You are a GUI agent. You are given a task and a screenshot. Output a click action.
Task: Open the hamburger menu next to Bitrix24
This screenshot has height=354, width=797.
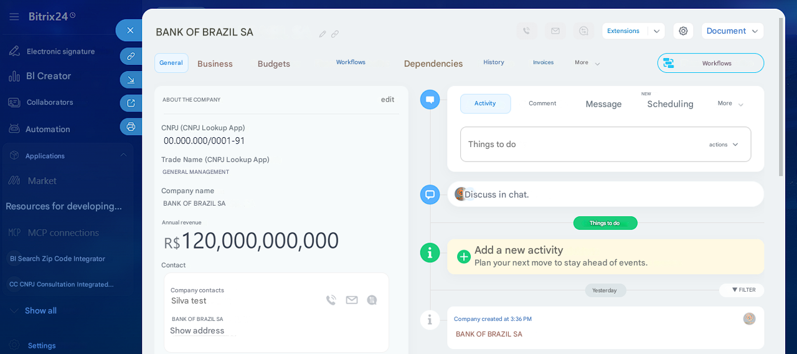tap(14, 17)
